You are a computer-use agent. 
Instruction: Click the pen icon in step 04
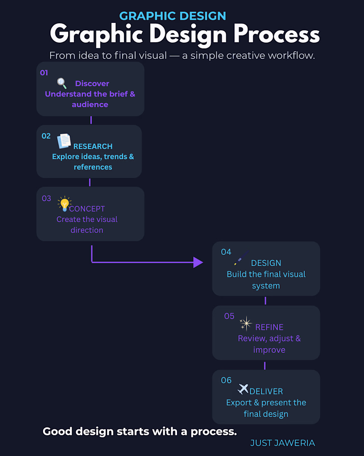point(242,258)
